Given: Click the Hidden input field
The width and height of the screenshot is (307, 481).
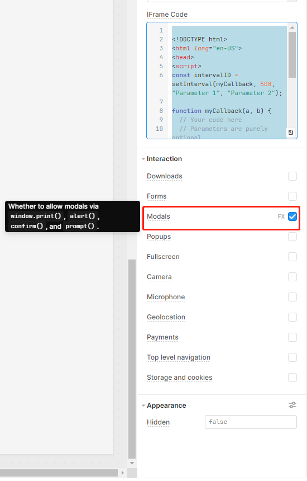Looking at the screenshot, I should [251, 422].
